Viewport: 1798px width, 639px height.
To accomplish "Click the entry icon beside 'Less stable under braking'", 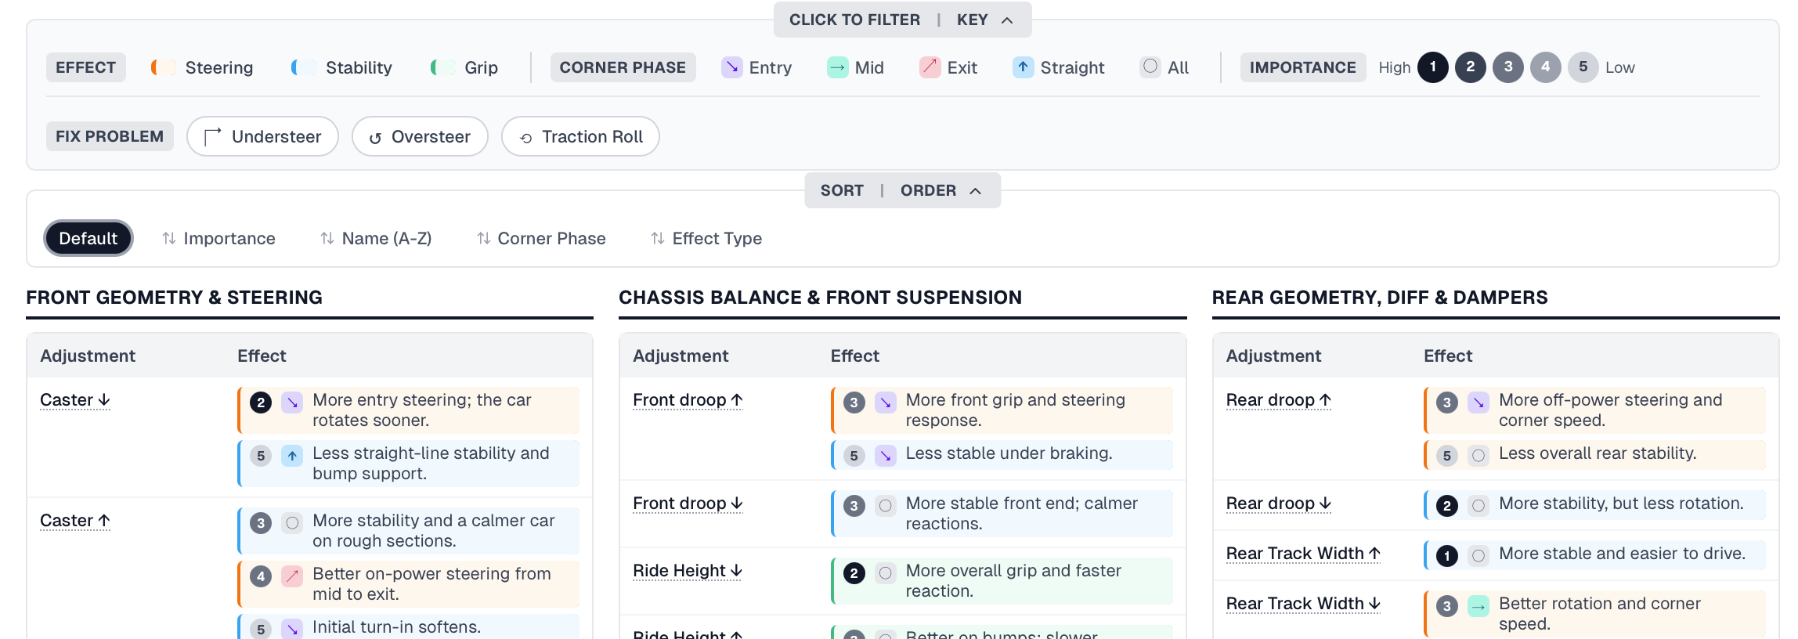I will (x=886, y=456).
